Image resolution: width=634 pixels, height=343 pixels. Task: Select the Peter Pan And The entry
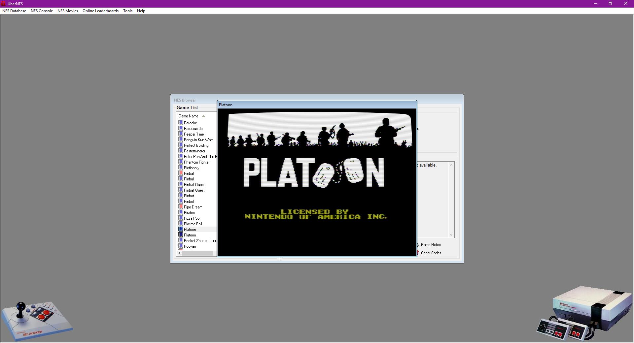200,157
